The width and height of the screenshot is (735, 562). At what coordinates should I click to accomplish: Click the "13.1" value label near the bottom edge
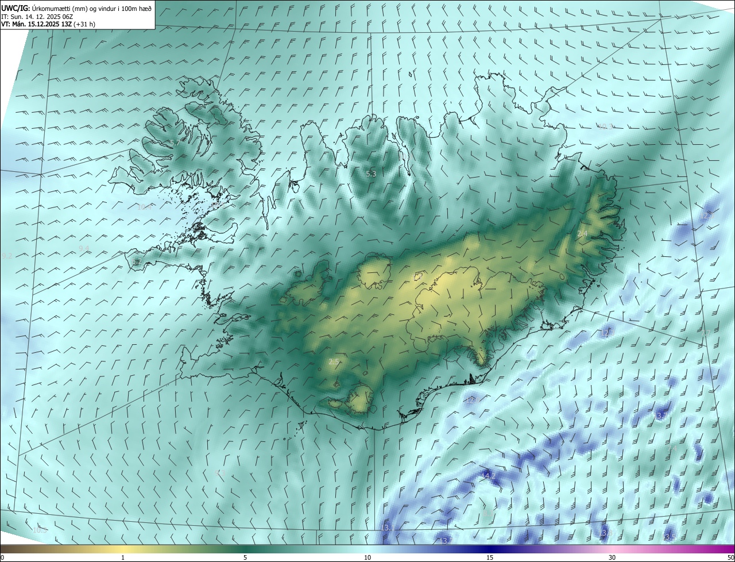pyautogui.click(x=388, y=528)
